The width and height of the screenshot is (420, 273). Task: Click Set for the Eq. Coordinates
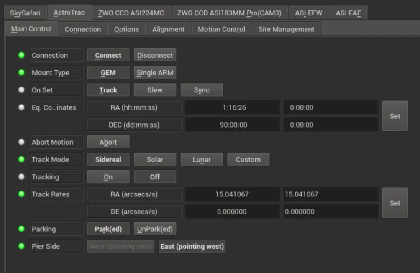[x=395, y=116]
